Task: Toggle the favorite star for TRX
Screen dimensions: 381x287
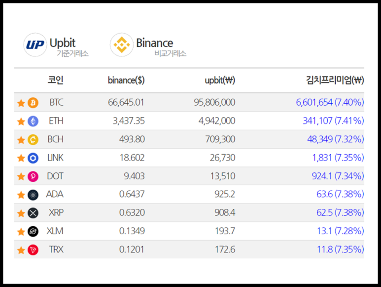Action: pyautogui.click(x=21, y=250)
